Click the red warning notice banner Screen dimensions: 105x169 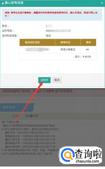52,14
